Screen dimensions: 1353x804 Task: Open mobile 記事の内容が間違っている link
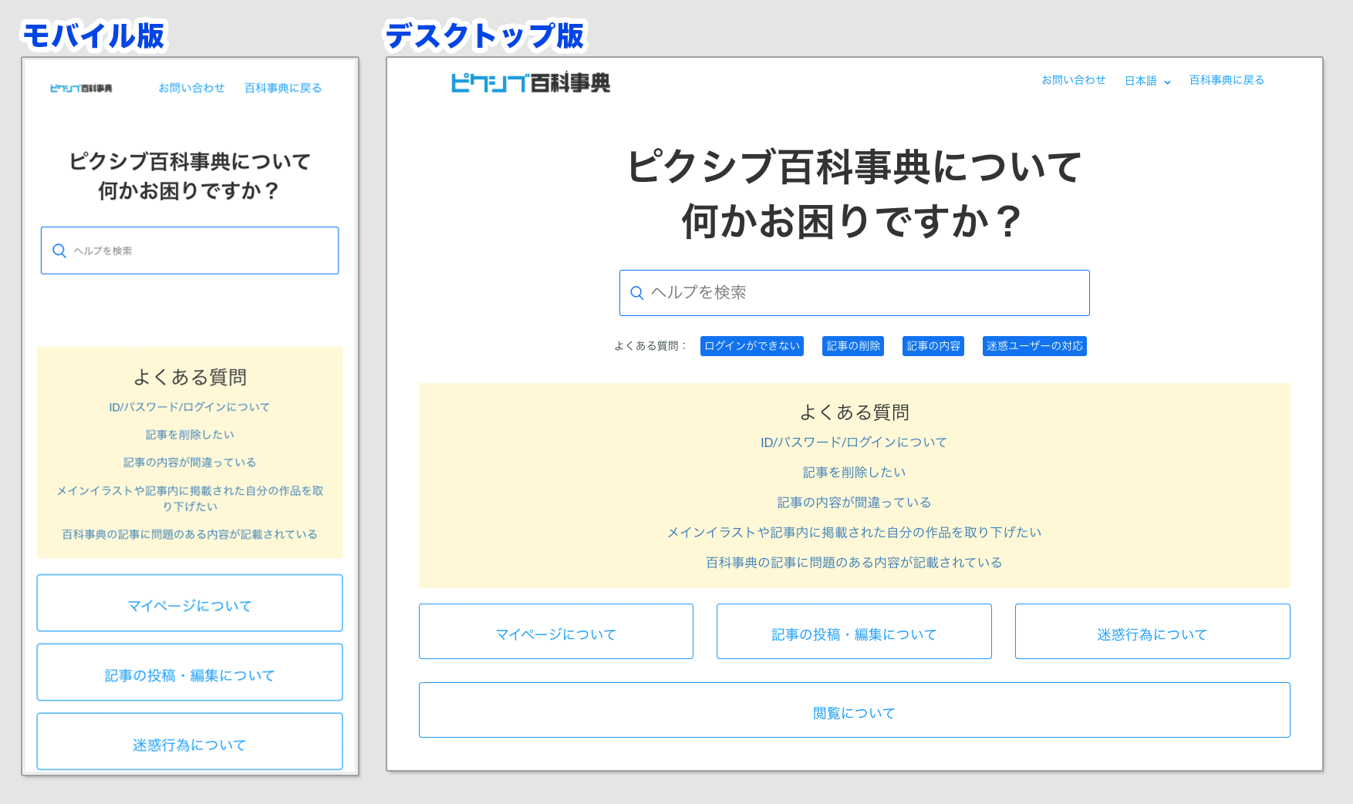(190, 463)
